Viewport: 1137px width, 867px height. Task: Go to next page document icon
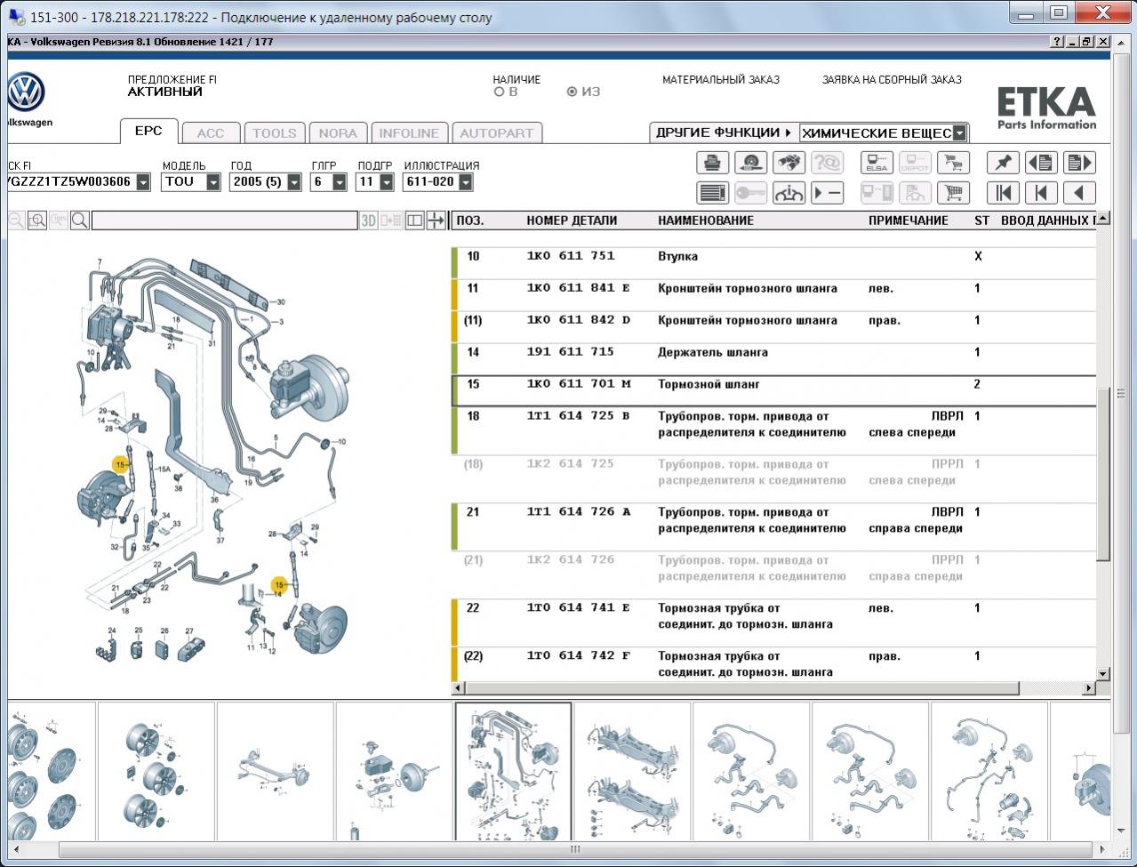point(1079,163)
